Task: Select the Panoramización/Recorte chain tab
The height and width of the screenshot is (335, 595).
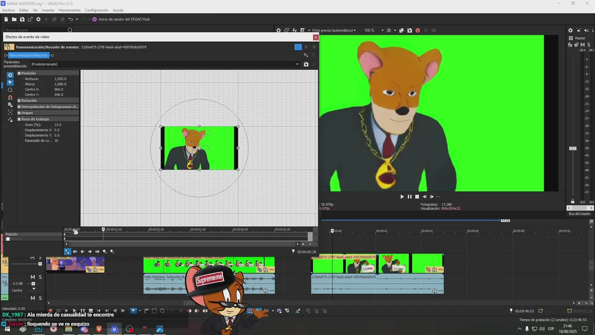Action: coord(28,55)
